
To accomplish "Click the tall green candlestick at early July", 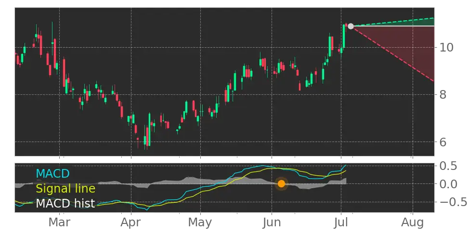I will [x=344, y=36].
